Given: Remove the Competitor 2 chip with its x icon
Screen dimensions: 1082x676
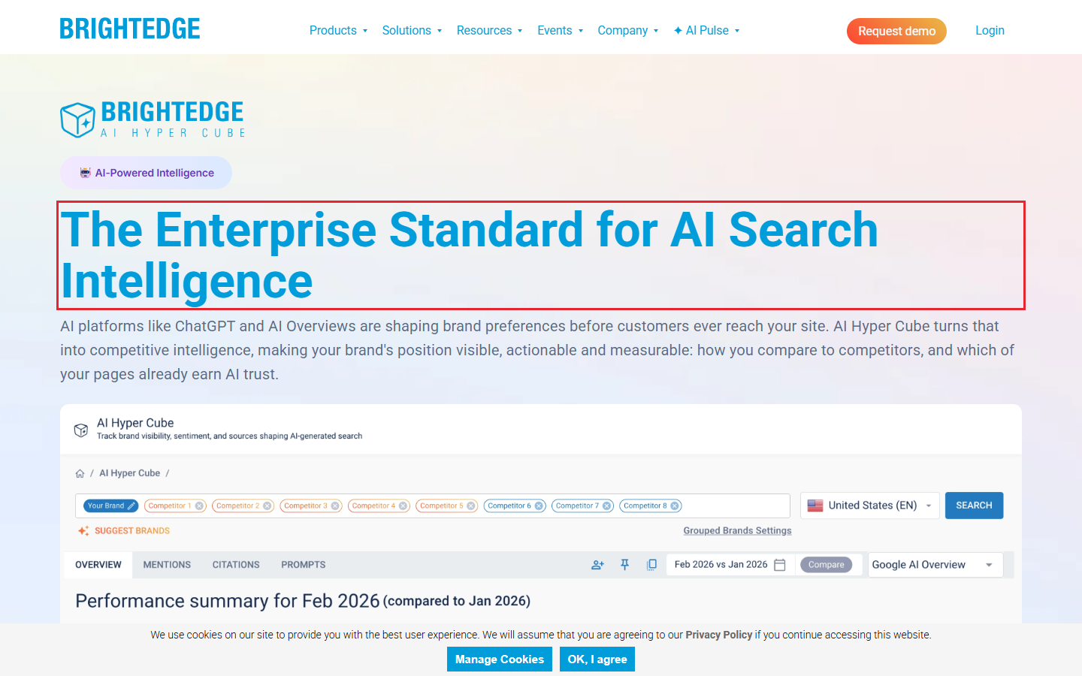Looking at the screenshot, I should coord(267,506).
